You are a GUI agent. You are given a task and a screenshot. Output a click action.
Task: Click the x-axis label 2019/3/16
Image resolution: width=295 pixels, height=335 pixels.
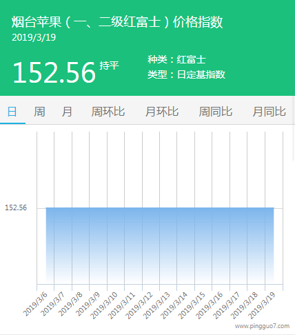click(x=209, y=305)
